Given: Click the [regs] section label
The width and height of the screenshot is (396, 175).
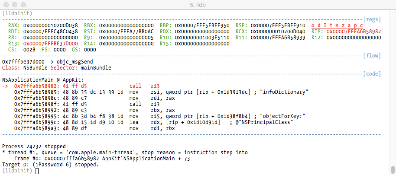Looking at the screenshot, I should click(x=372, y=19).
